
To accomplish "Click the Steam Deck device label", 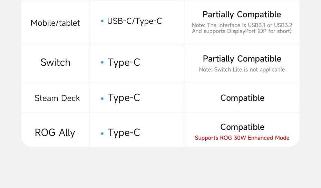I will point(57,98).
